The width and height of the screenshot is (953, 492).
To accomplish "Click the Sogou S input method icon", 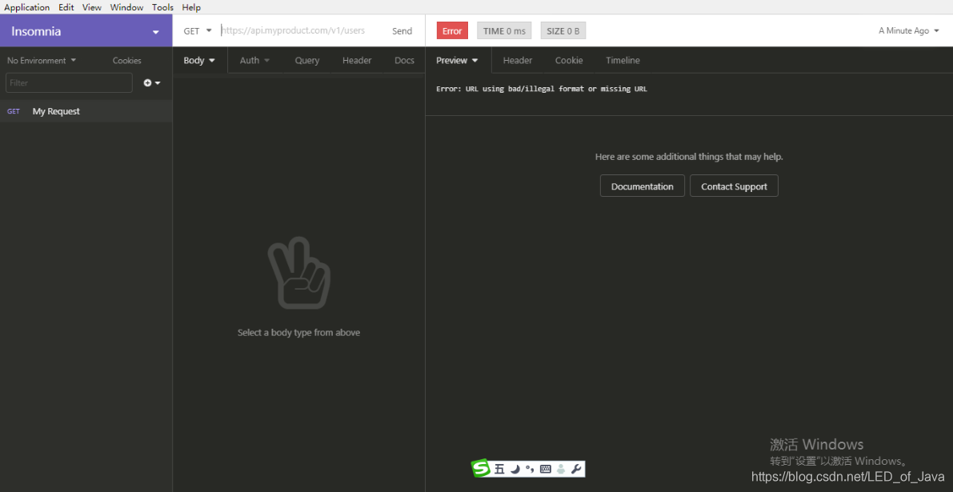I will pyautogui.click(x=481, y=468).
